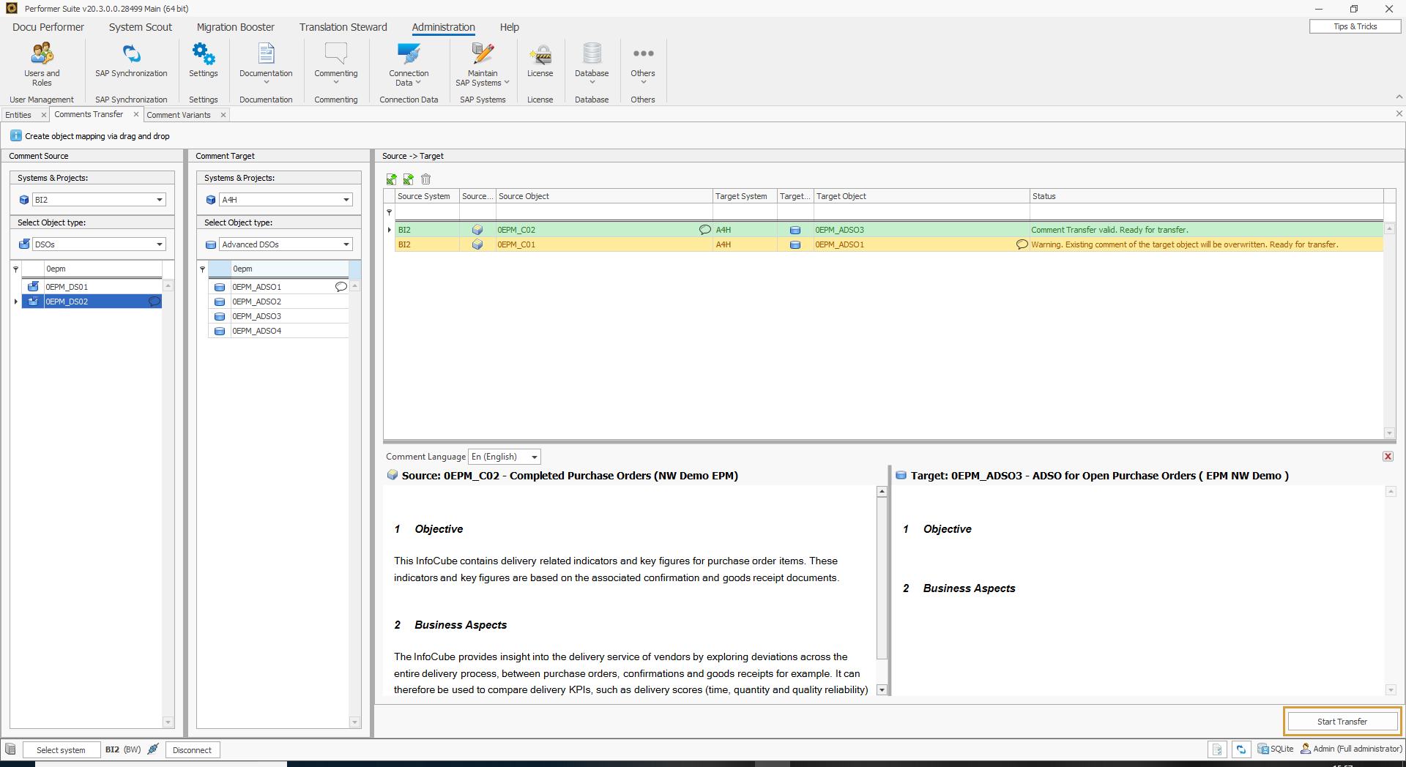Click the refresh icon in the status bar
1406x767 pixels.
(x=1241, y=749)
